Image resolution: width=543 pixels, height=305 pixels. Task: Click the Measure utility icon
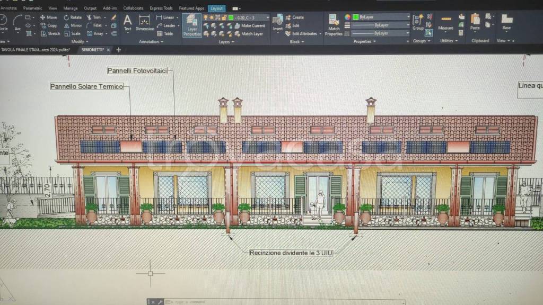[446, 22]
